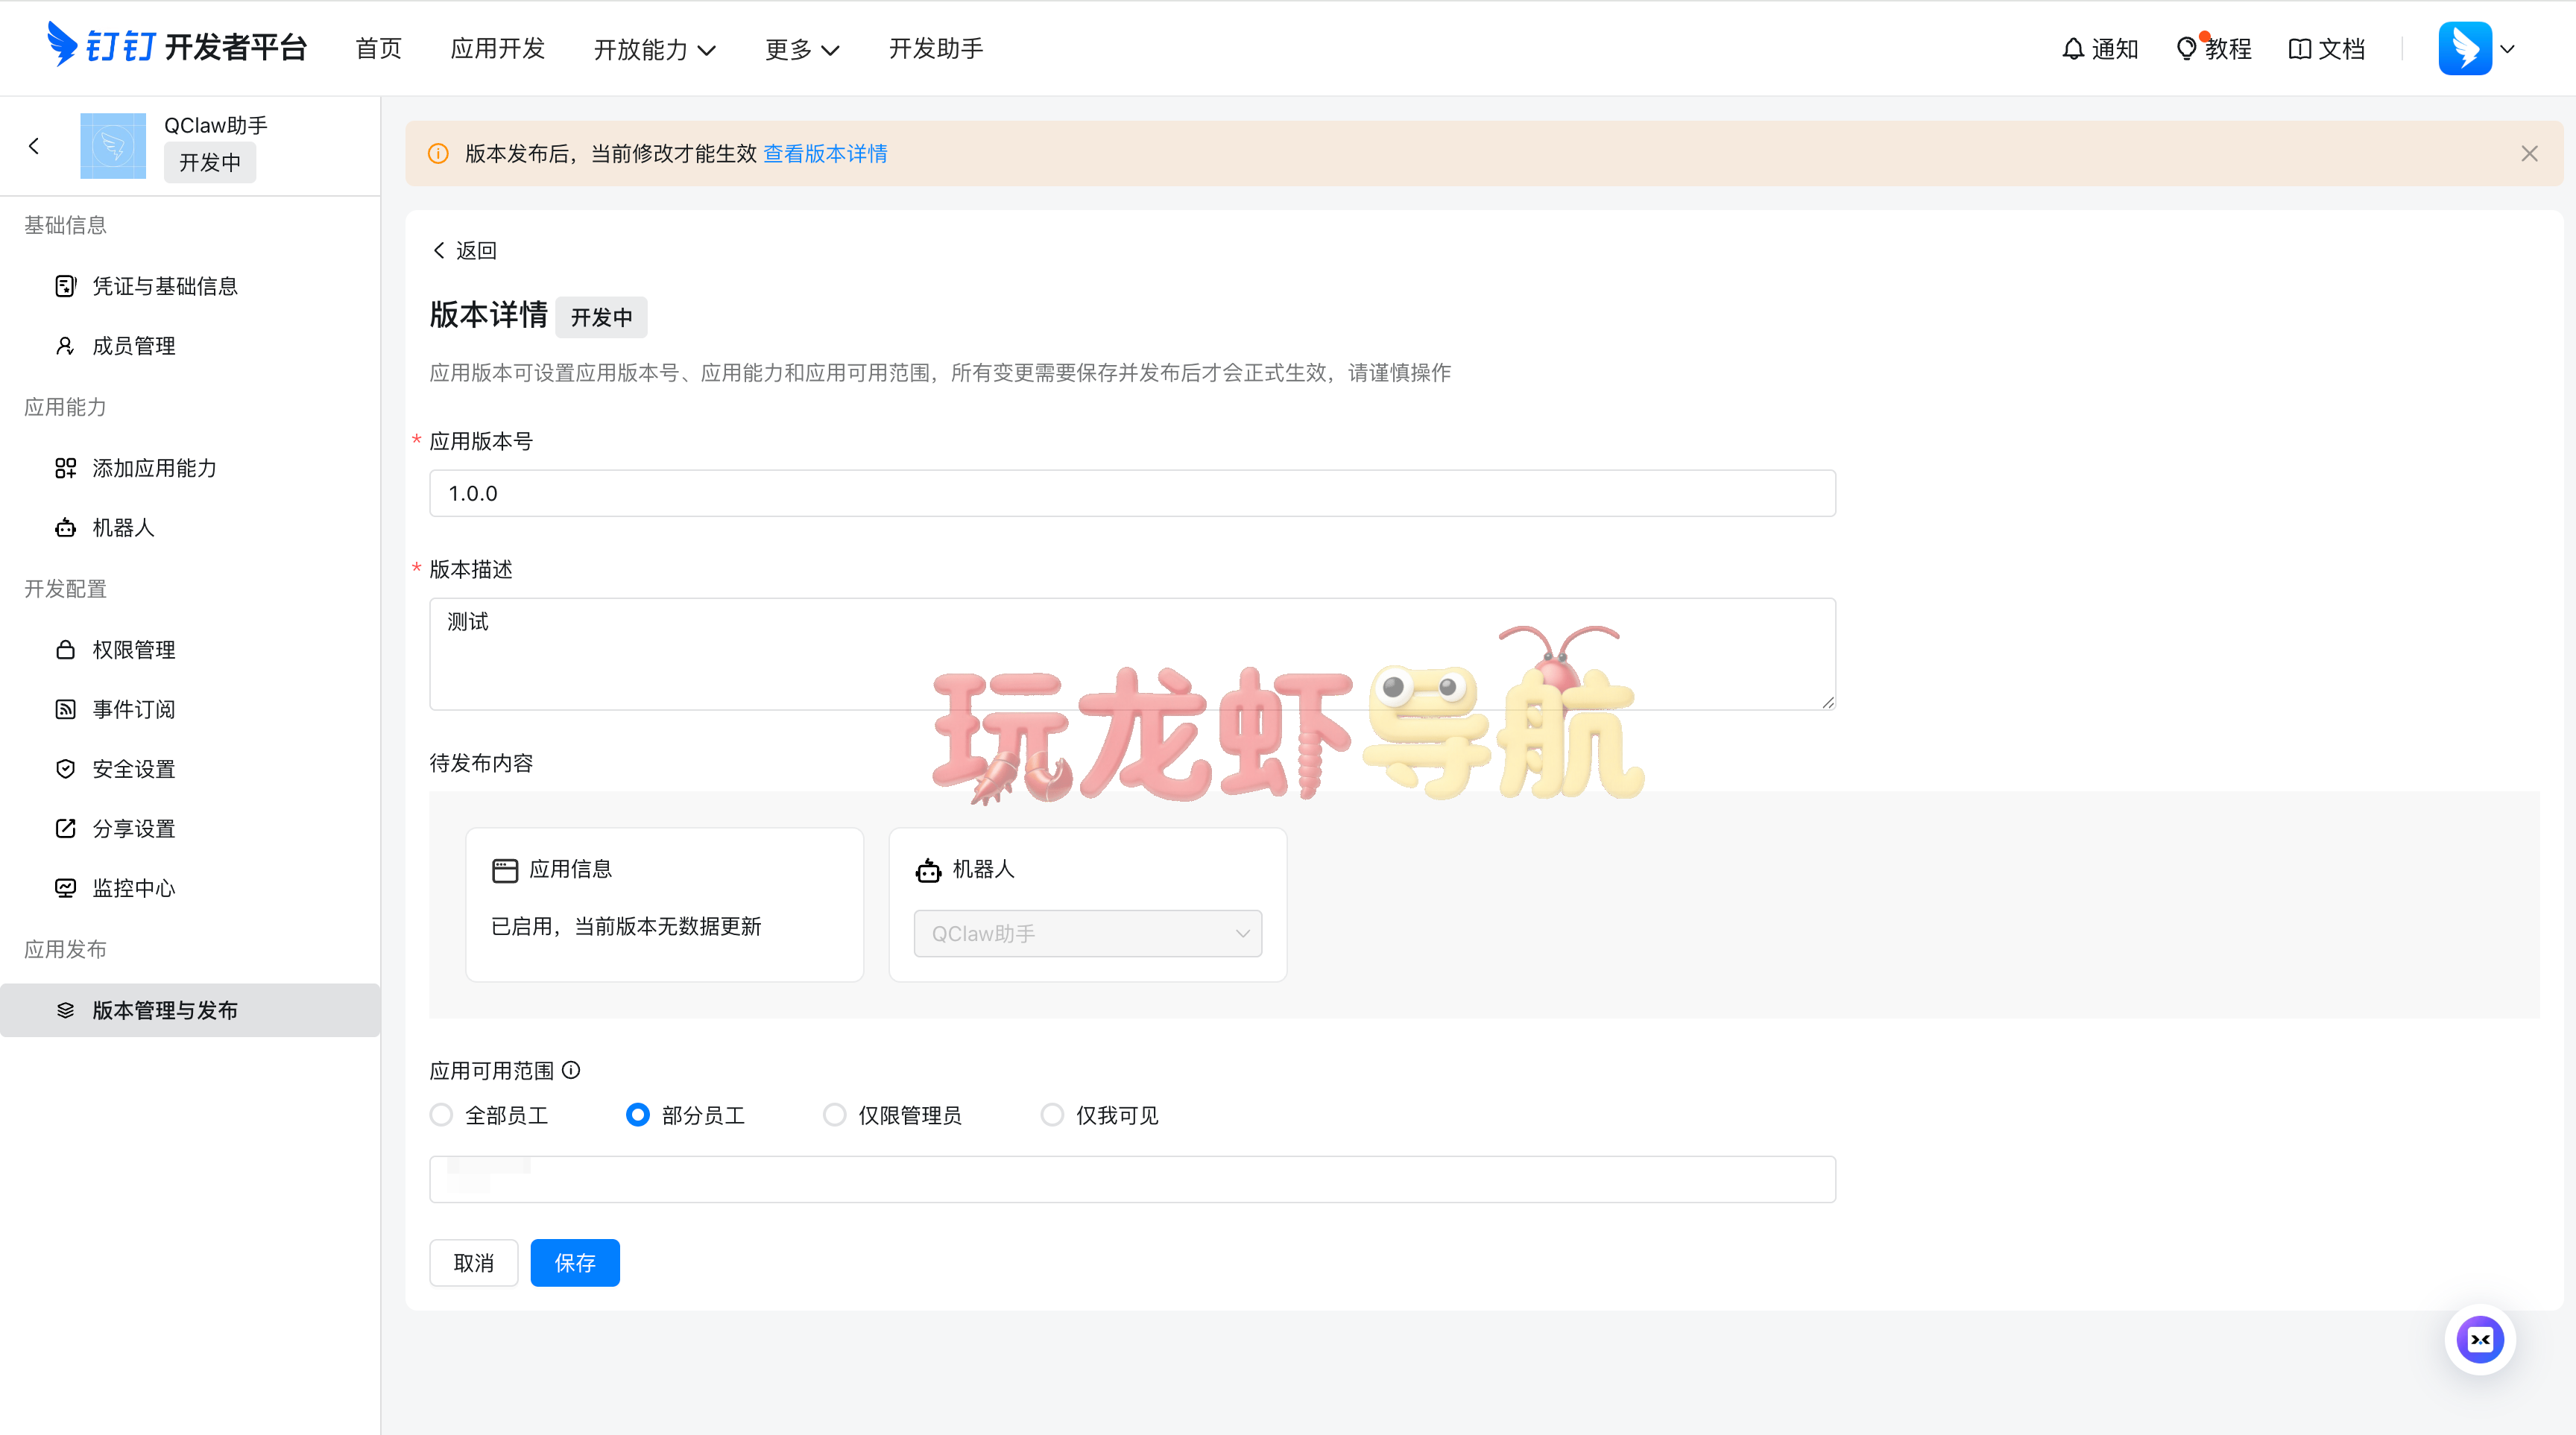The height and width of the screenshot is (1435, 2576).
Task: Focus the 版本描述 text area
Action: 1132,655
